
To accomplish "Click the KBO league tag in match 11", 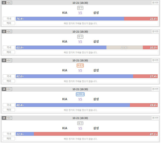I will click(9, 3).
